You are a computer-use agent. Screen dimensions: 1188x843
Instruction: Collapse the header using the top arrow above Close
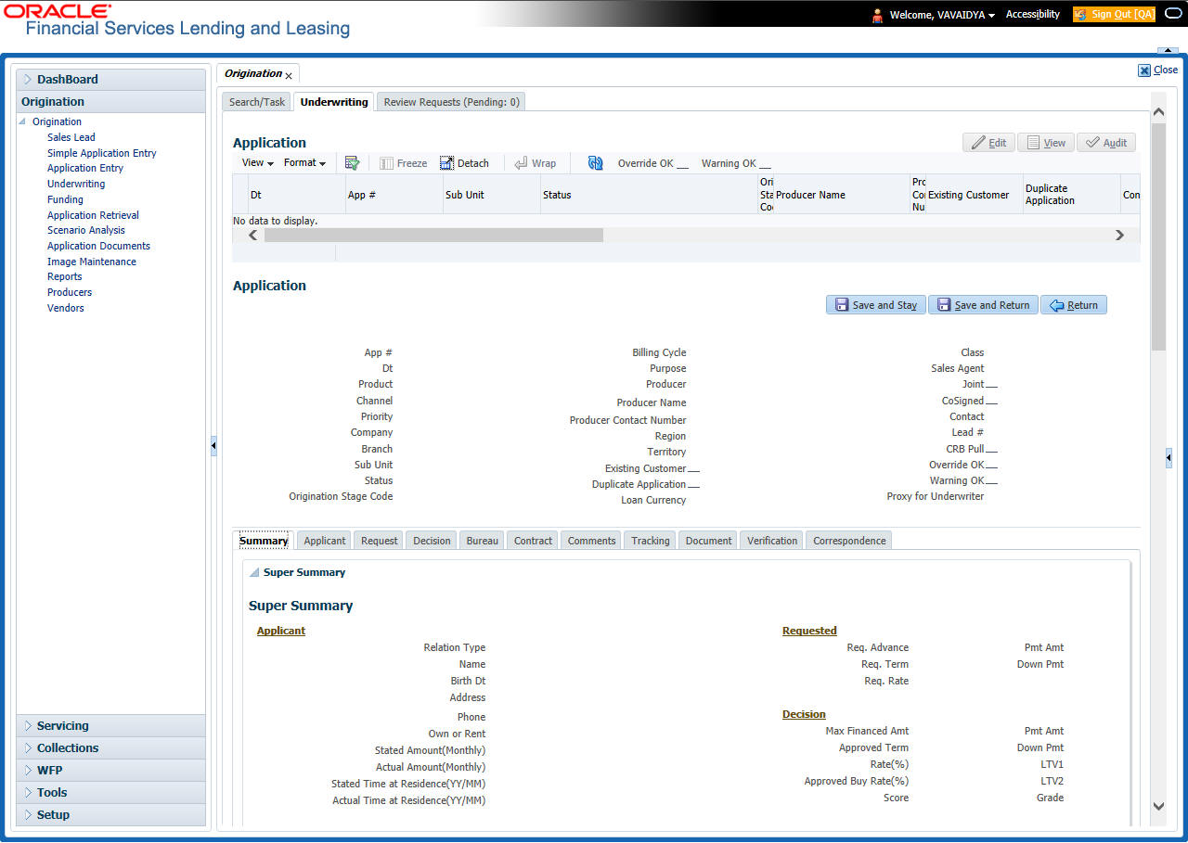pyautogui.click(x=1168, y=51)
